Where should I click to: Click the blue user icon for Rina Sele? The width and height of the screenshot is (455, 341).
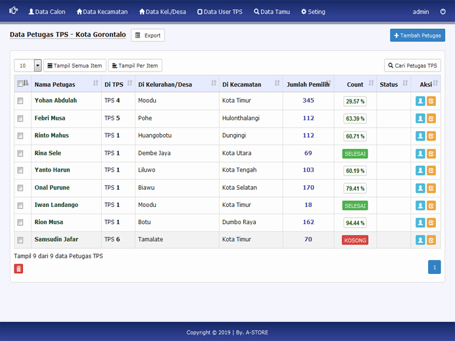(420, 154)
